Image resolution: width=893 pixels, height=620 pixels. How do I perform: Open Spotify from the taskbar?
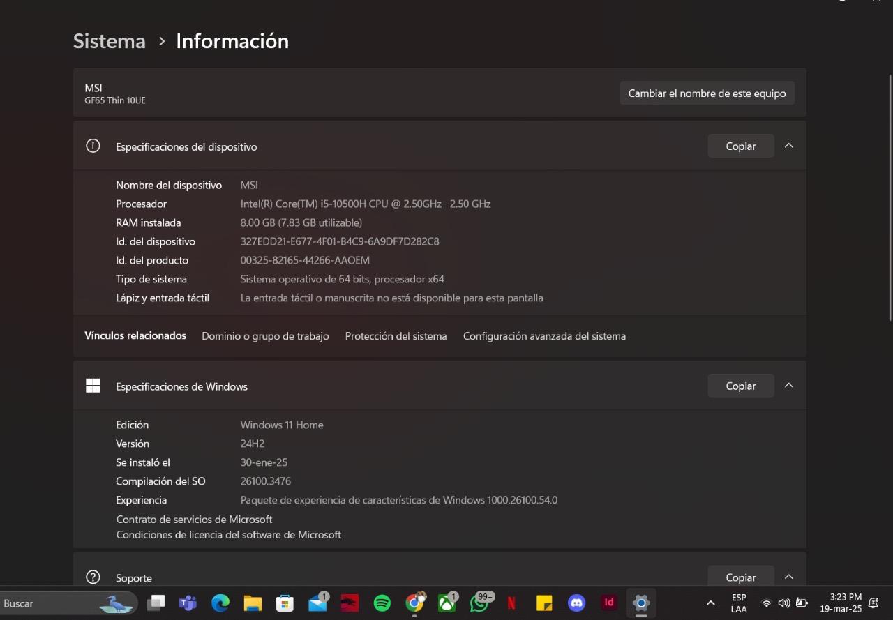(x=382, y=603)
